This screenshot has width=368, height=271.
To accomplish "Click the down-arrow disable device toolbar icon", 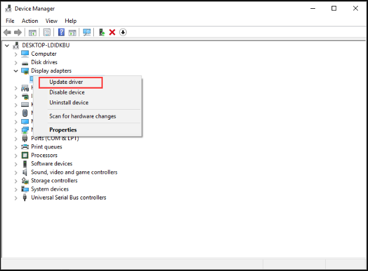I will coord(123,32).
